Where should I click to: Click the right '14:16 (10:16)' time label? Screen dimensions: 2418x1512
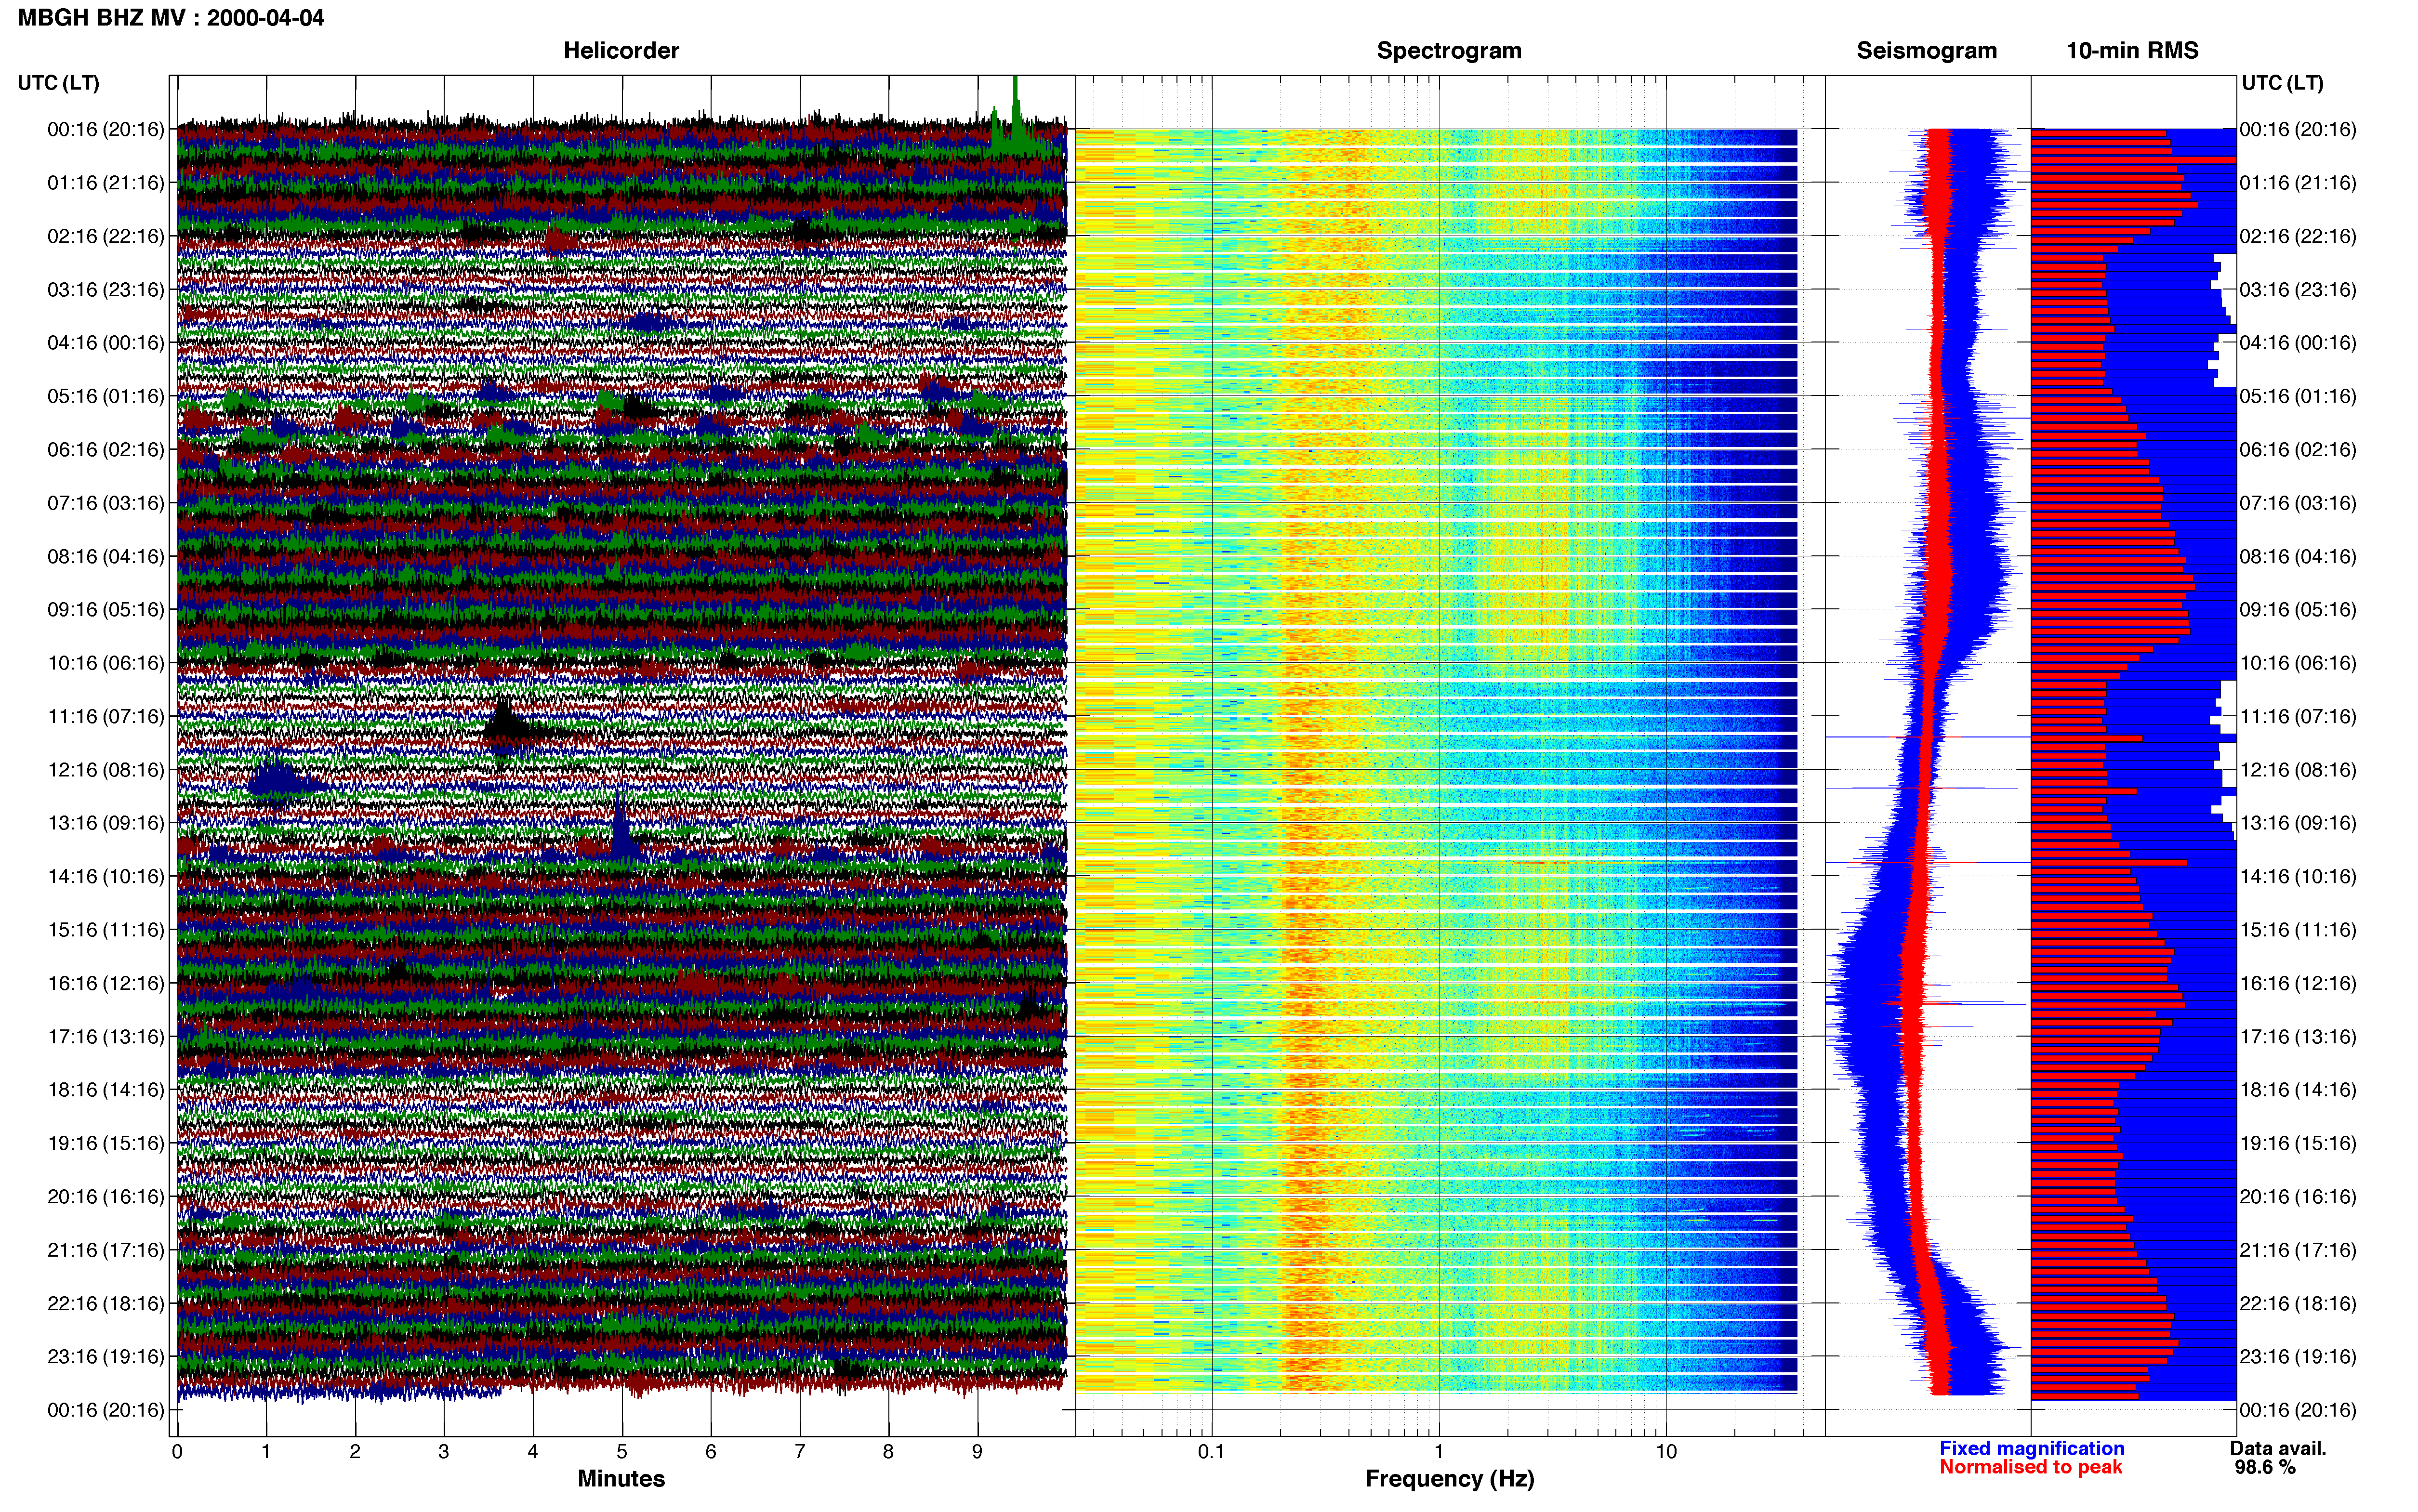(x=2298, y=876)
